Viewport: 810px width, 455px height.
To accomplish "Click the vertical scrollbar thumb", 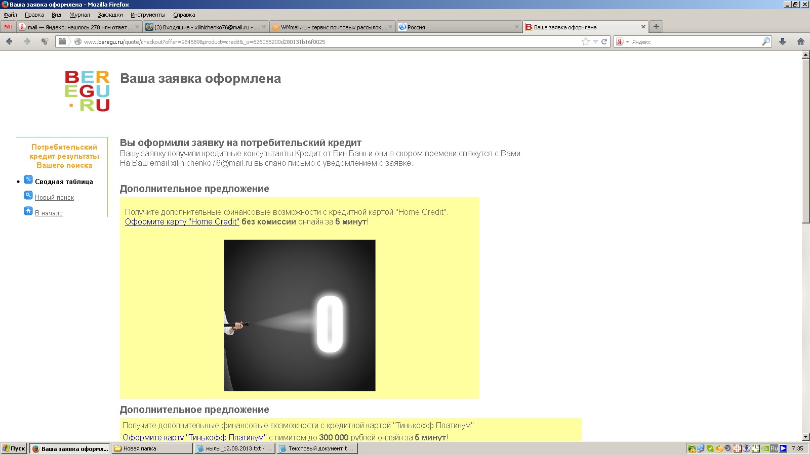I will point(806,141).
